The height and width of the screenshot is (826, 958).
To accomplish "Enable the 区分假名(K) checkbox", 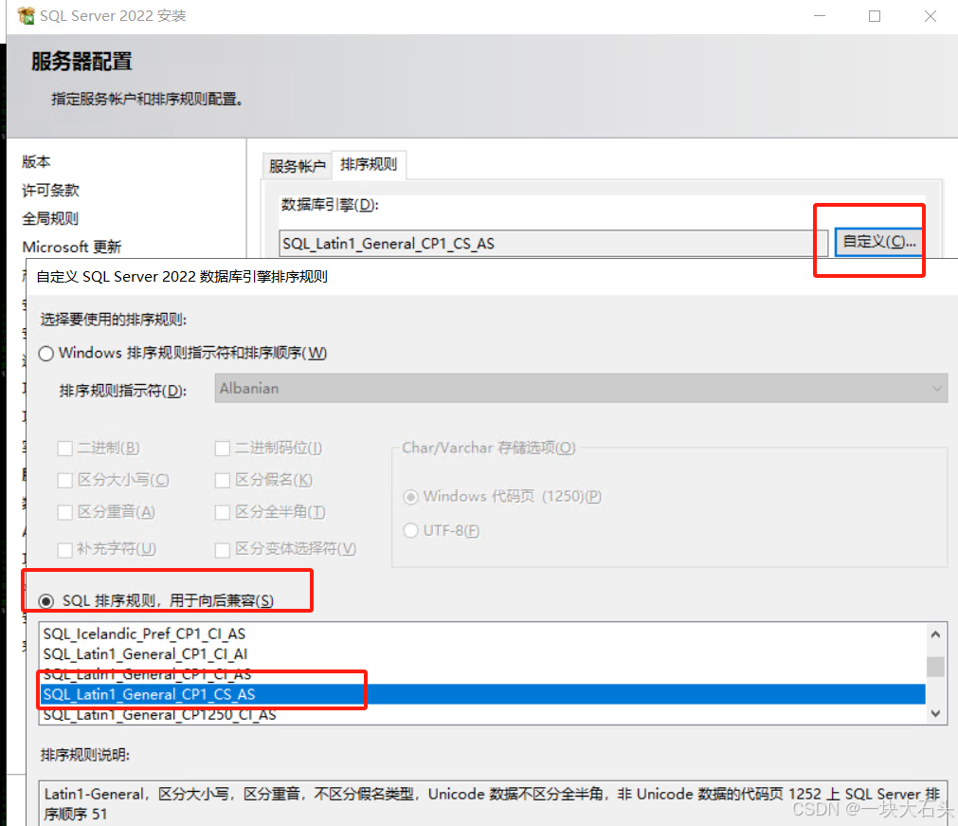I will (x=223, y=480).
